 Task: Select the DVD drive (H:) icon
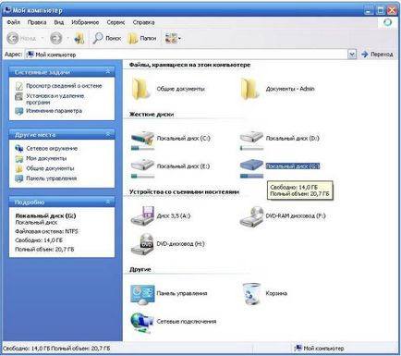click(x=142, y=244)
